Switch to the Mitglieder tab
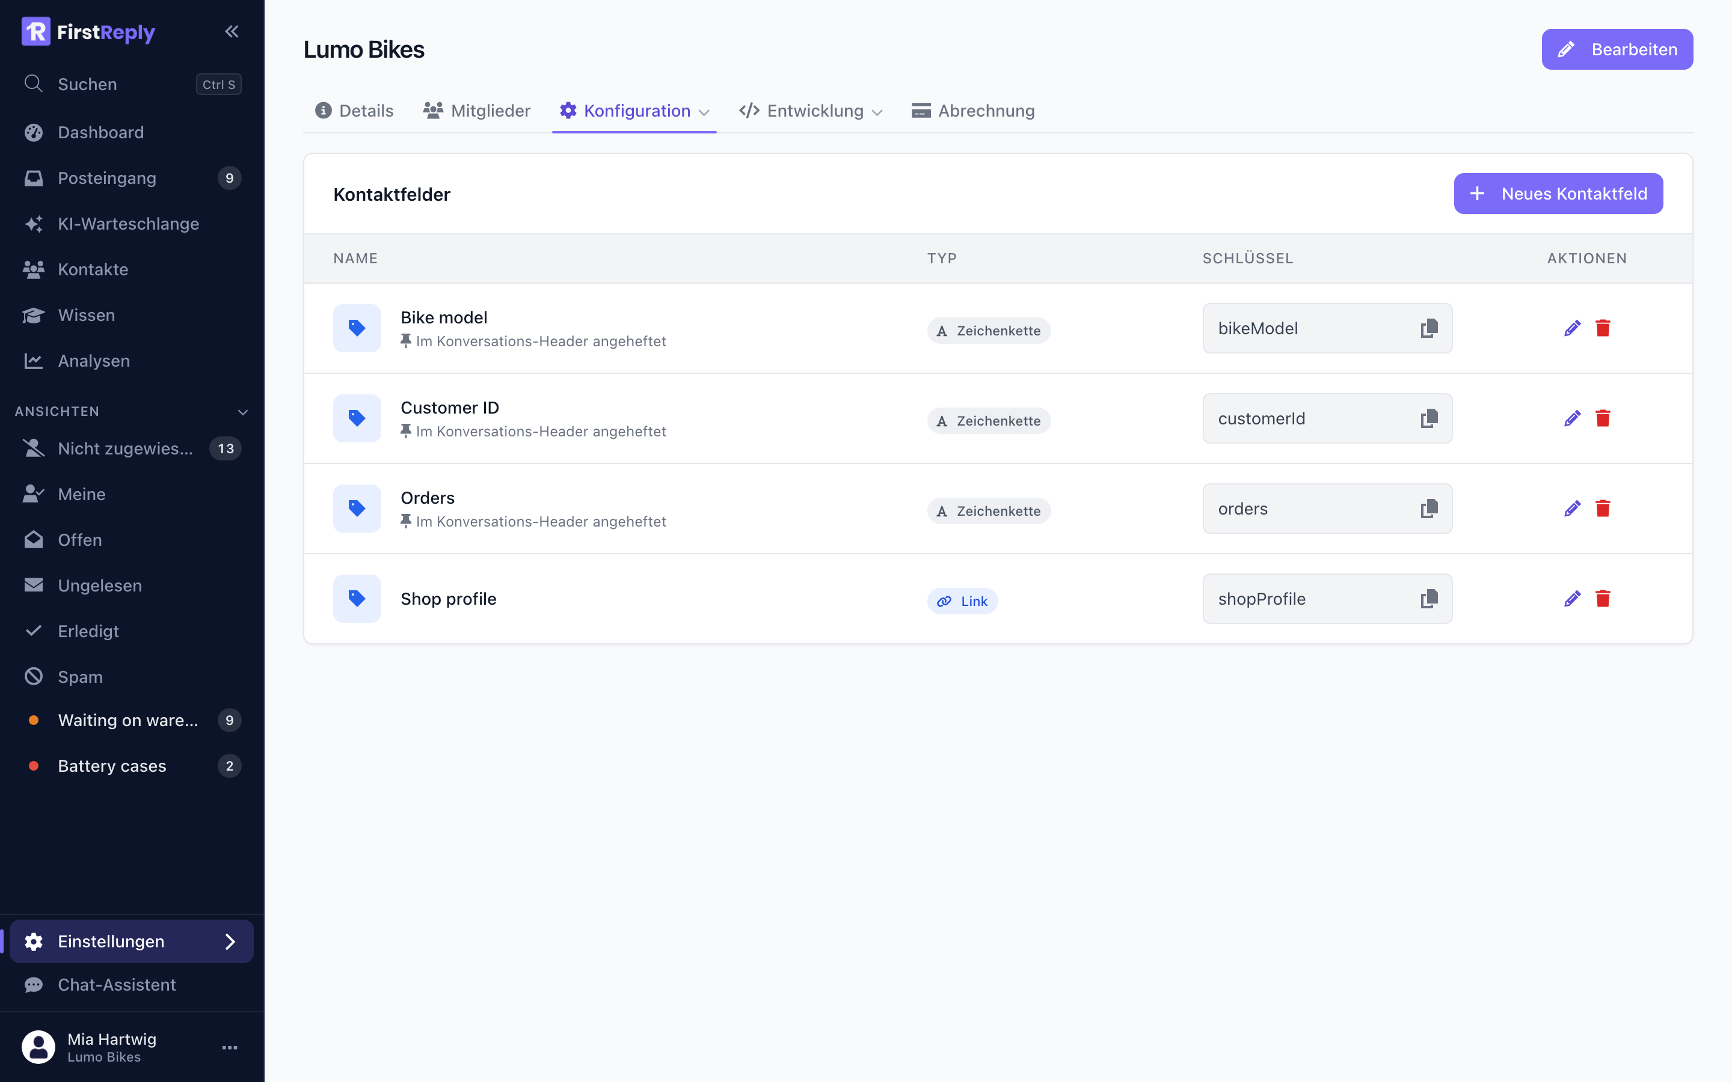1732x1082 pixels. coord(477,111)
